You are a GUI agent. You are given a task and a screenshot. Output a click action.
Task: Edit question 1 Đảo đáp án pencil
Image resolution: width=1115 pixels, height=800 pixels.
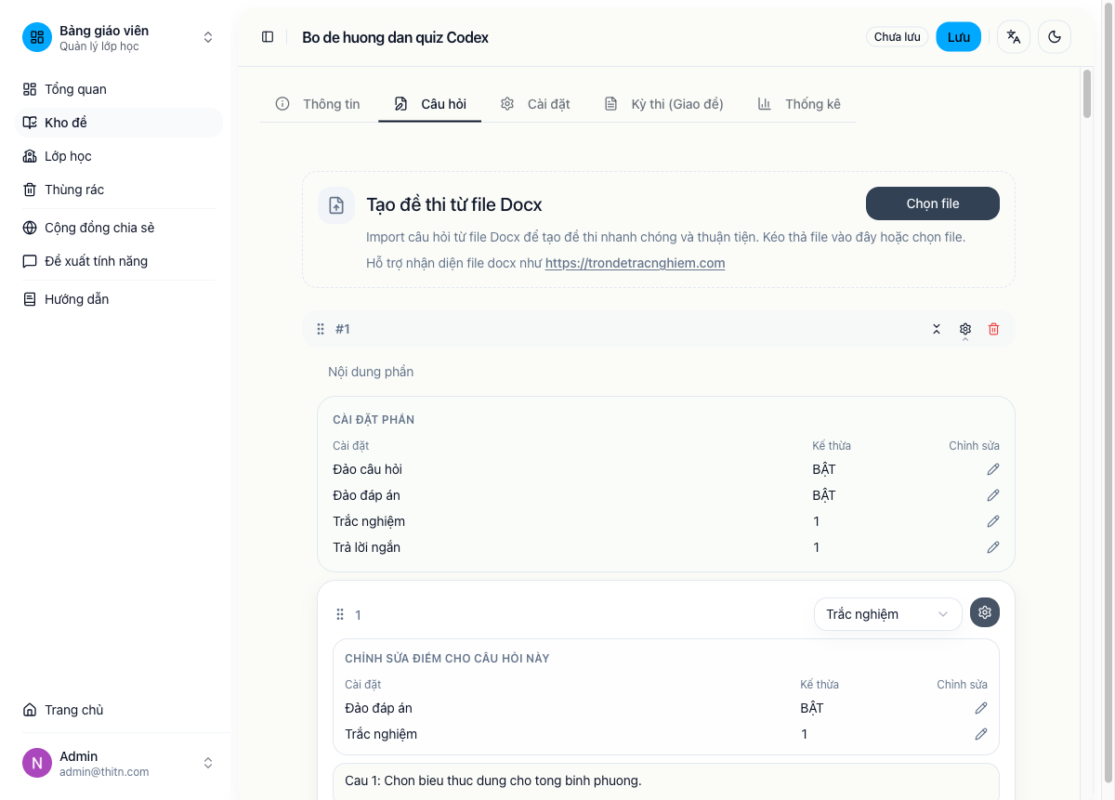(x=981, y=708)
